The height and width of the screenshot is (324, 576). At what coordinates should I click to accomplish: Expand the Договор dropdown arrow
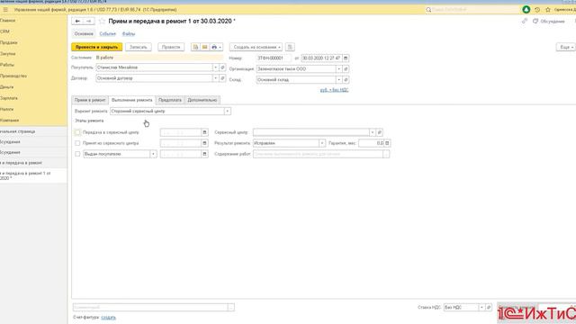216,78
